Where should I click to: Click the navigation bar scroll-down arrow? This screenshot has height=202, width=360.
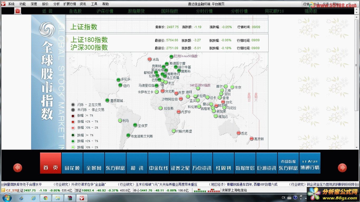tap(357, 13)
